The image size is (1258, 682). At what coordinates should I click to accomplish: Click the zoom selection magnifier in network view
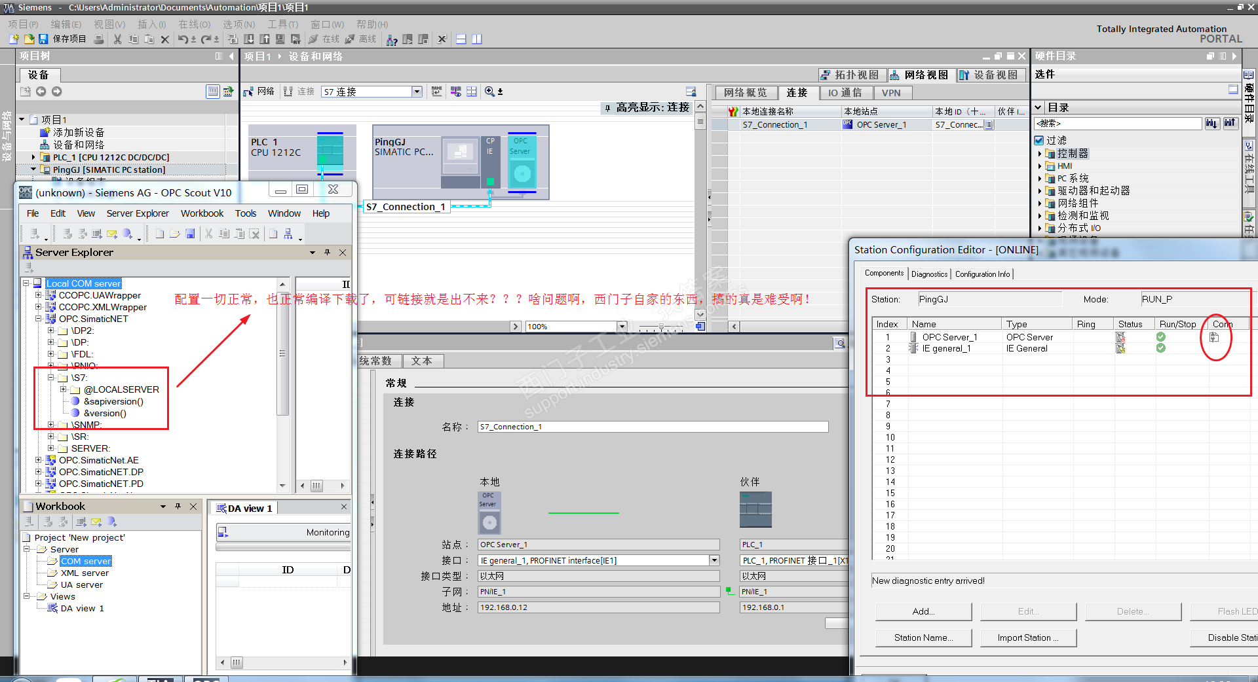489,92
